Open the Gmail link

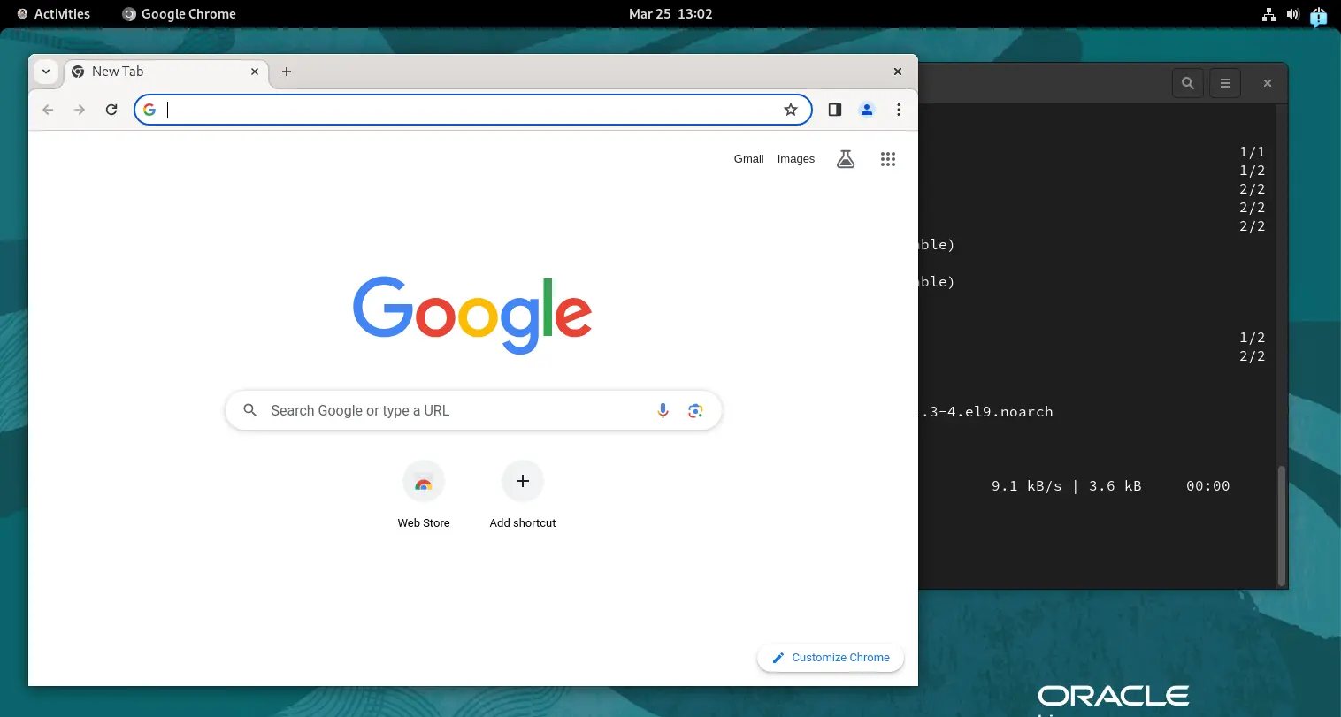point(748,159)
